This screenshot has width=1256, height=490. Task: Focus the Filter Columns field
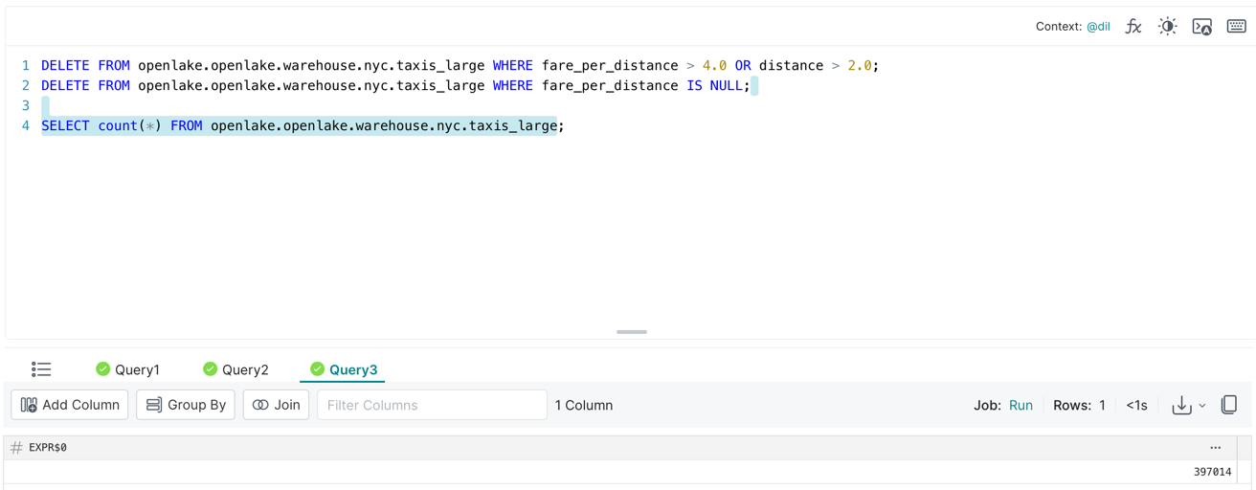432,405
